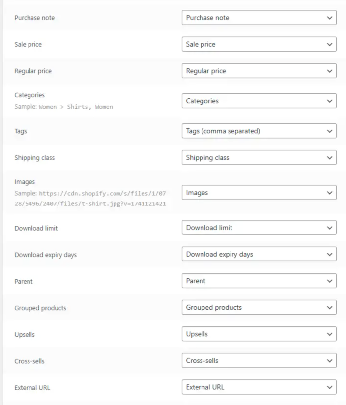Click the Images sample Shopify URL
The image size is (346, 405).
(90, 199)
